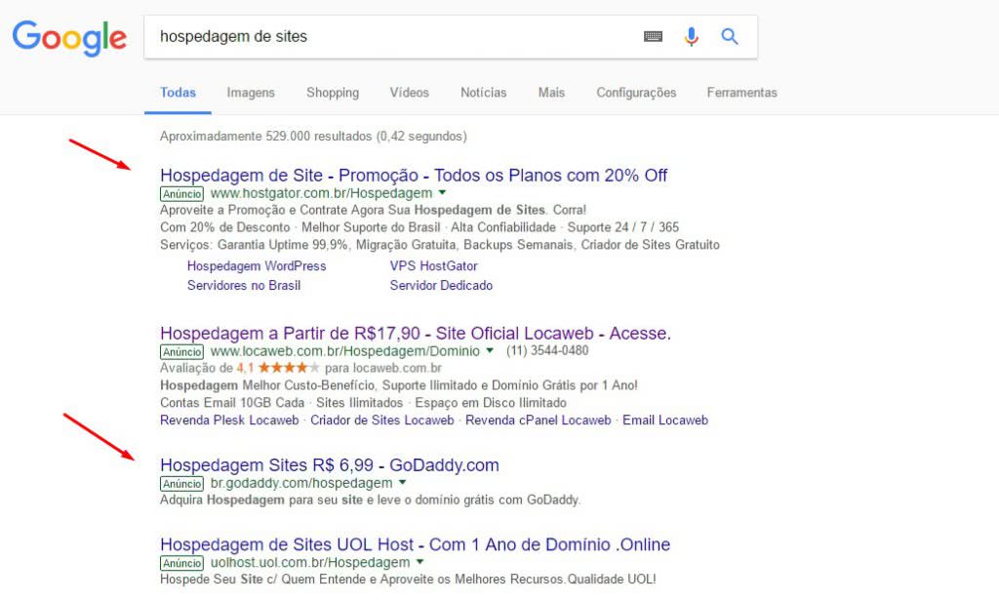Click 'Hospedagem Melhor Custo-Benefício' Locaweb description
The image size is (999, 602).
(x=399, y=385)
